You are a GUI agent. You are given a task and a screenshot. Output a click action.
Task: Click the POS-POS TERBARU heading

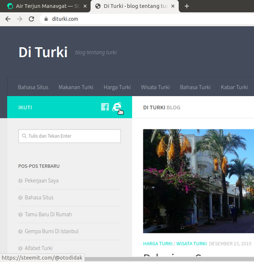point(39,166)
